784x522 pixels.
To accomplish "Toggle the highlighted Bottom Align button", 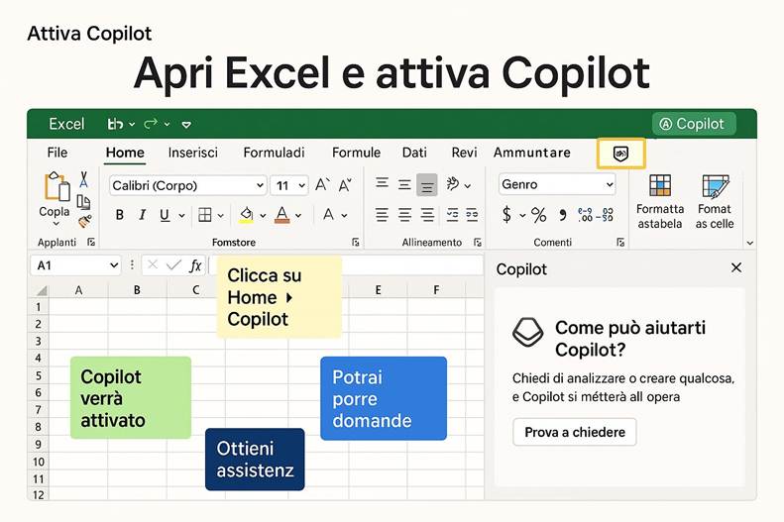I will (427, 185).
